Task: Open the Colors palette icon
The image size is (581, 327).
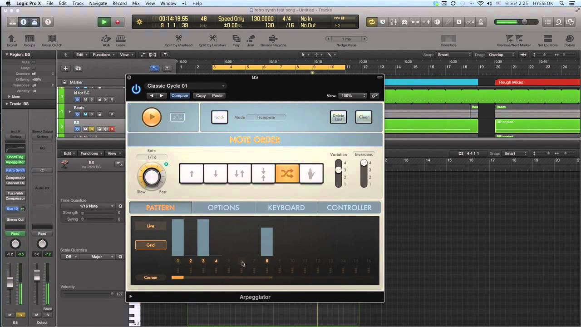Action: point(569,40)
